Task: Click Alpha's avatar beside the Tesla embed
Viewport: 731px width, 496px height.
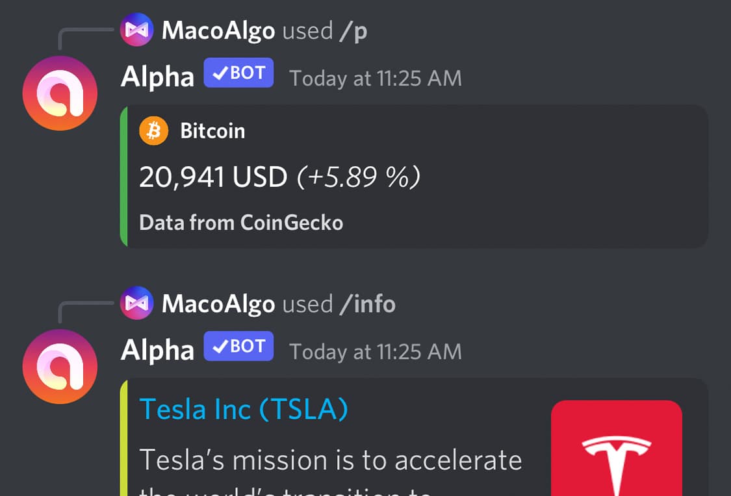Action: pyautogui.click(x=60, y=367)
